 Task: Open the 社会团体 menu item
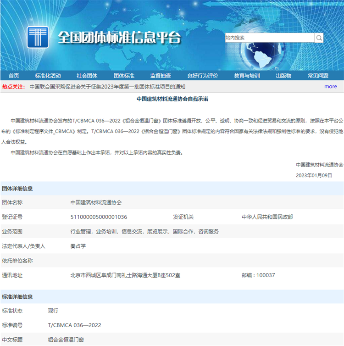pyautogui.click(x=87, y=76)
